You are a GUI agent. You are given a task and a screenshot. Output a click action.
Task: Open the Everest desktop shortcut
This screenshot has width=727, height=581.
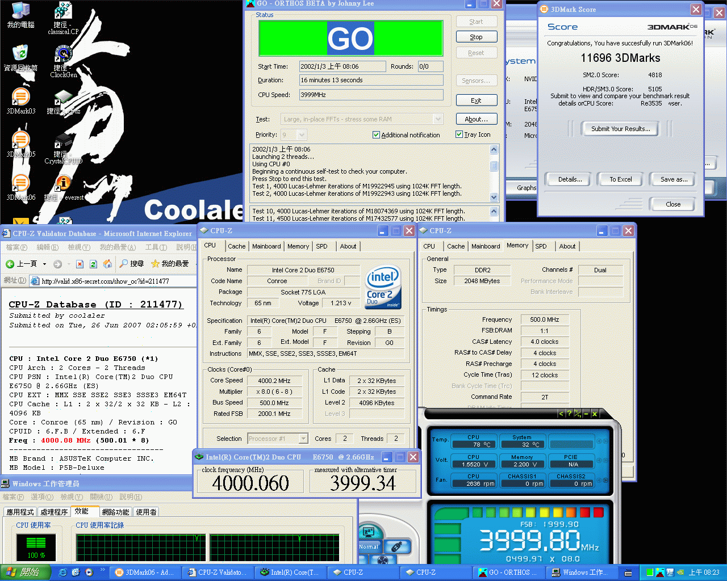pos(64,187)
